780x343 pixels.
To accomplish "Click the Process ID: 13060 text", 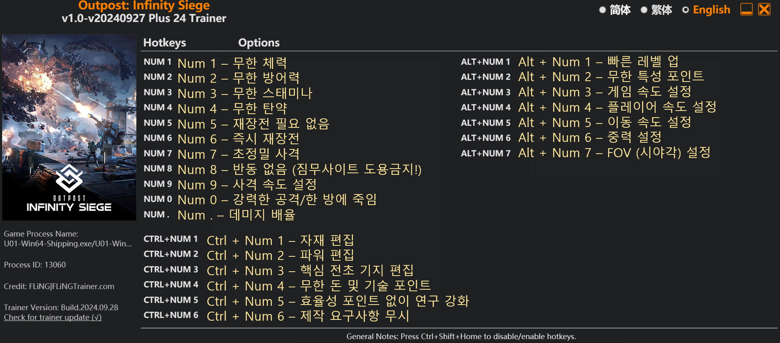I will pyautogui.click(x=35, y=265).
